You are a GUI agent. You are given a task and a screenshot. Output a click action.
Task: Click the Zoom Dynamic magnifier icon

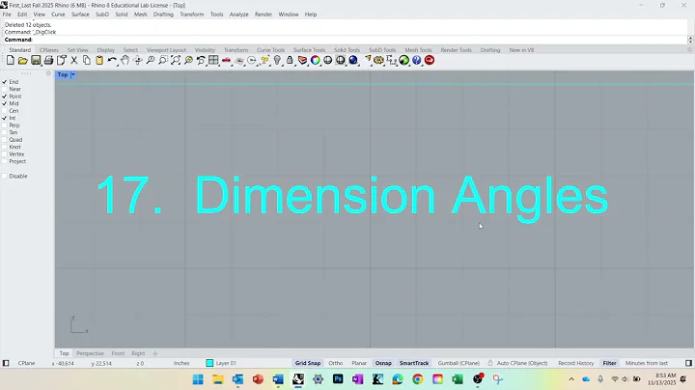(x=151, y=60)
